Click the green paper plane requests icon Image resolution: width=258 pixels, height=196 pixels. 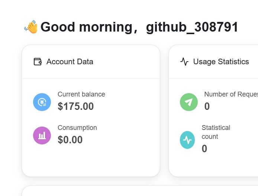click(189, 102)
